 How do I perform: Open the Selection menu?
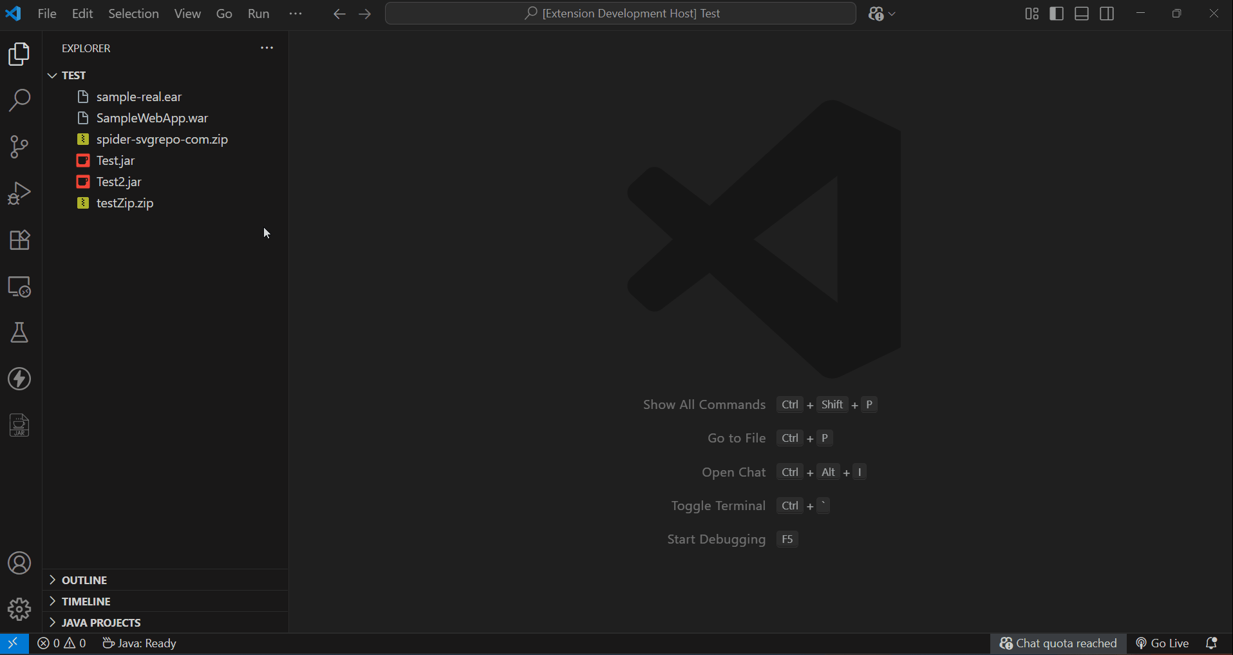tap(133, 14)
